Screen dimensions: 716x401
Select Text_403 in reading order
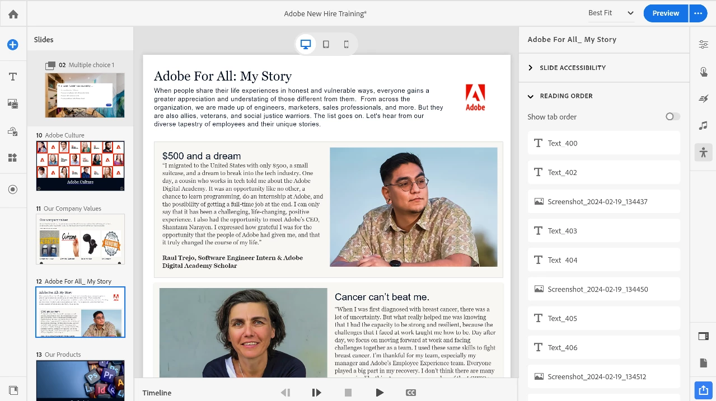coord(603,230)
